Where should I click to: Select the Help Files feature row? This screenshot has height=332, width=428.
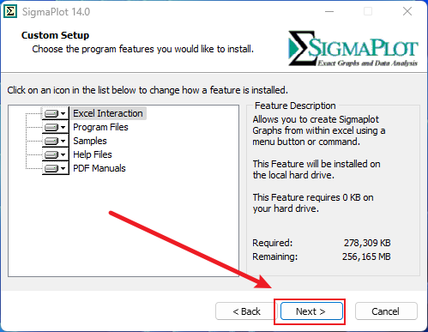coord(93,154)
